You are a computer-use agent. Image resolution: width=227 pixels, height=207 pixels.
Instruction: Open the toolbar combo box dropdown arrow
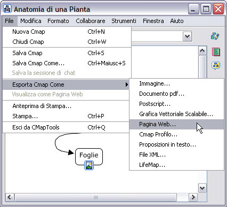coord(187,36)
